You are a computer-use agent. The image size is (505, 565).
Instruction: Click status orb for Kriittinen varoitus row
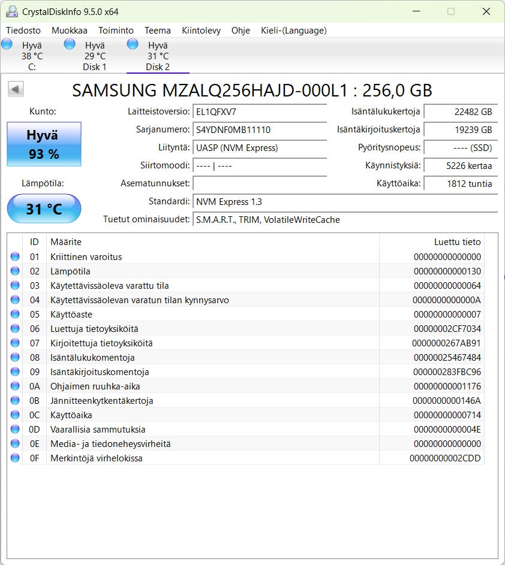point(15,257)
